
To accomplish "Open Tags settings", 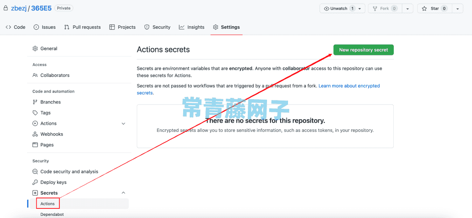I will 45,113.
